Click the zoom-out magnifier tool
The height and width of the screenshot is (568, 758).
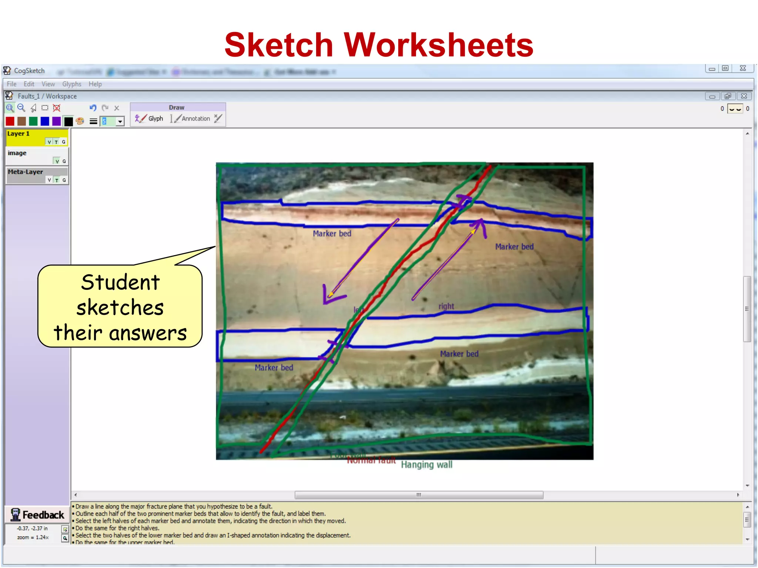click(21, 108)
